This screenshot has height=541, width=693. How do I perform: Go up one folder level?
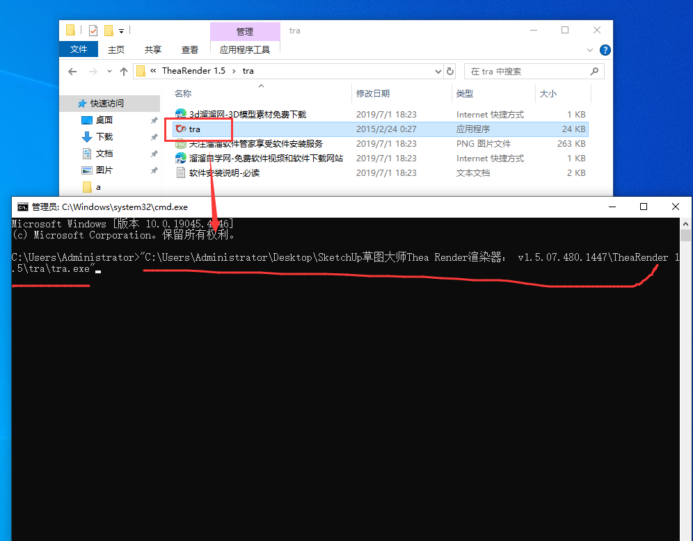click(124, 71)
